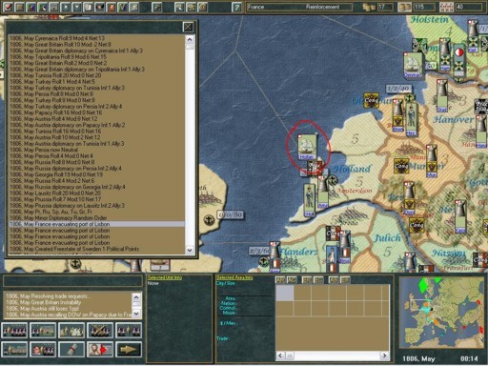Screen dimensions: 488x366
Task: Click the tan square toolbar icon
Action: [20, 7]
